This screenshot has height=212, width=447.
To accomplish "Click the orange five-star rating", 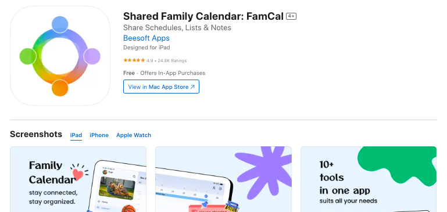I will click(x=134, y=60).
